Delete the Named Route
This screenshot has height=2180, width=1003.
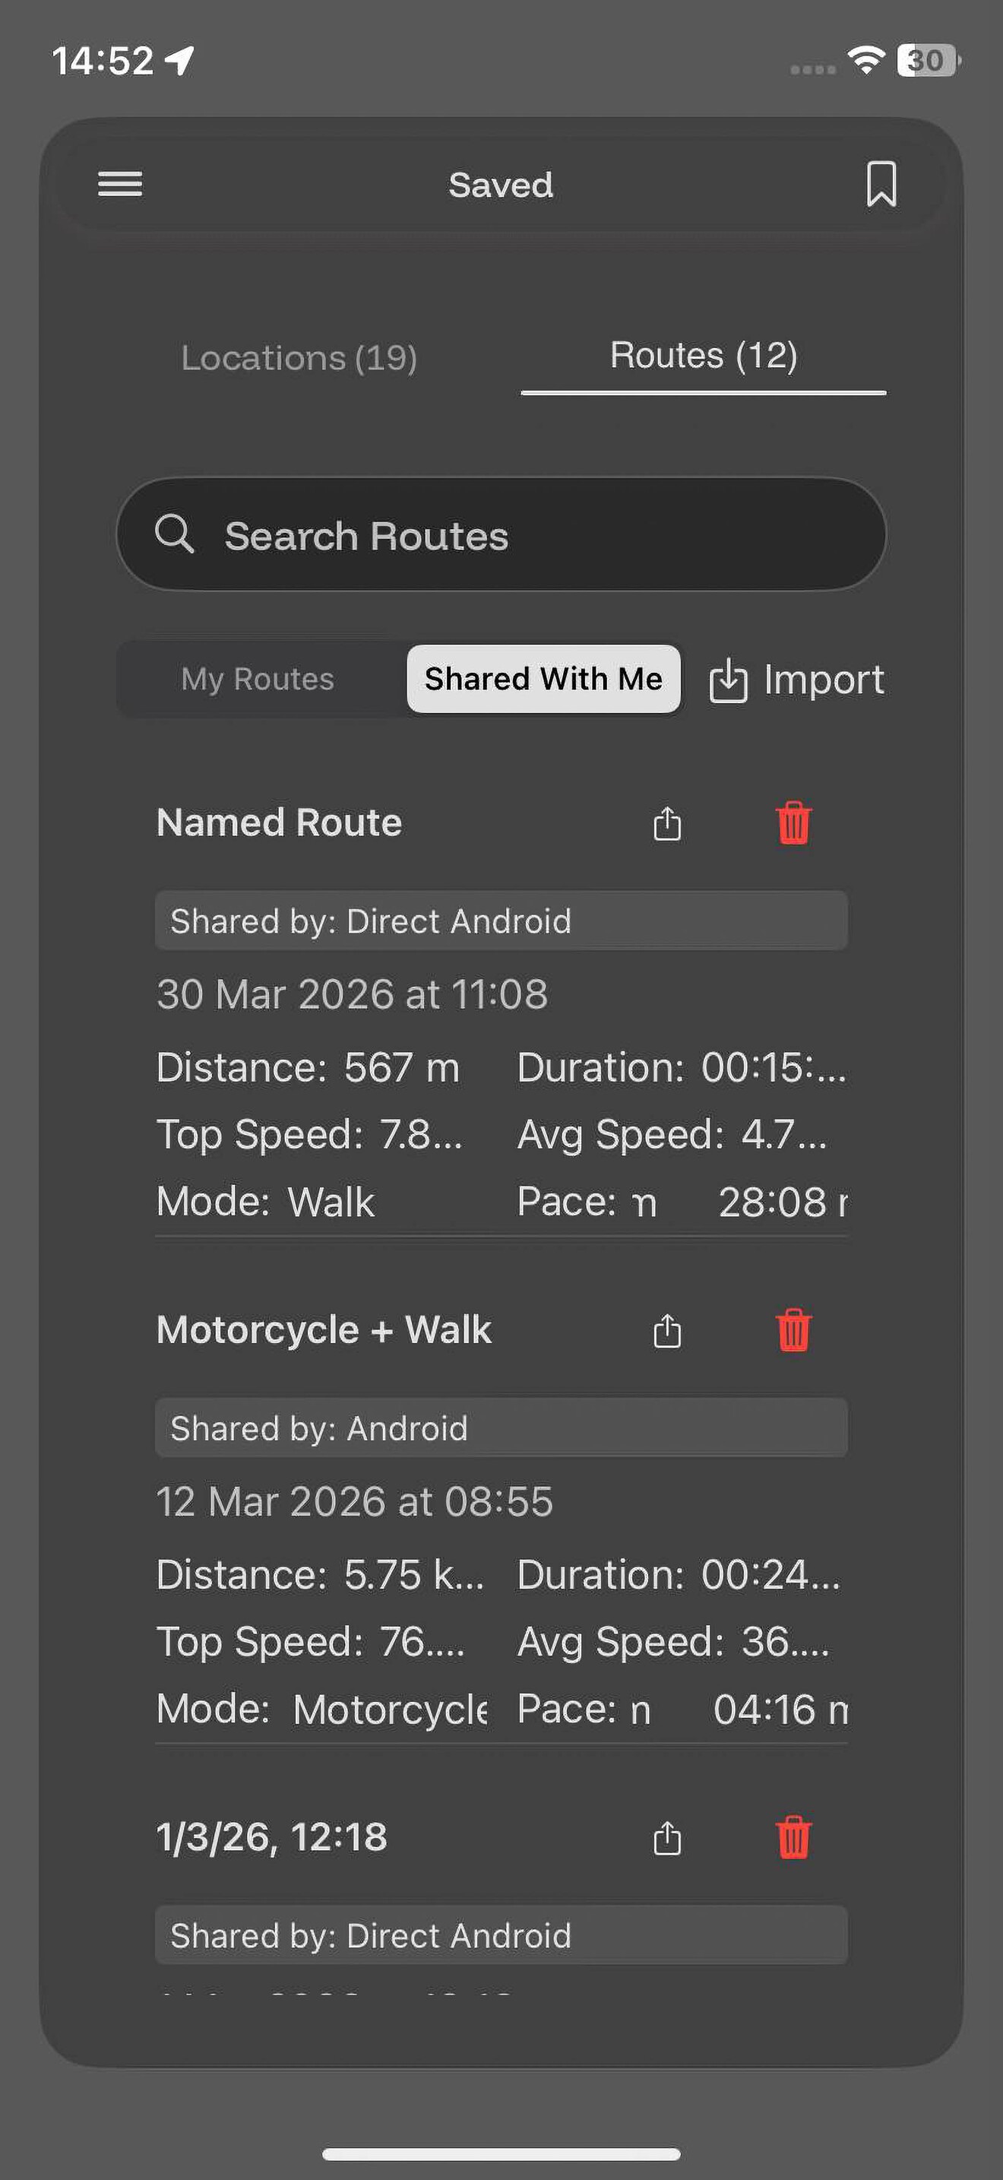(793, 822)
